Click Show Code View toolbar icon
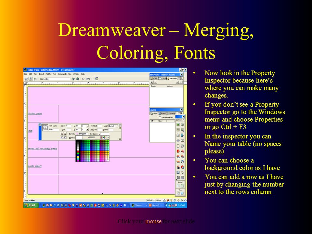Image resolution: width=312 pixels, height=234 pixels. click(27, 79)
